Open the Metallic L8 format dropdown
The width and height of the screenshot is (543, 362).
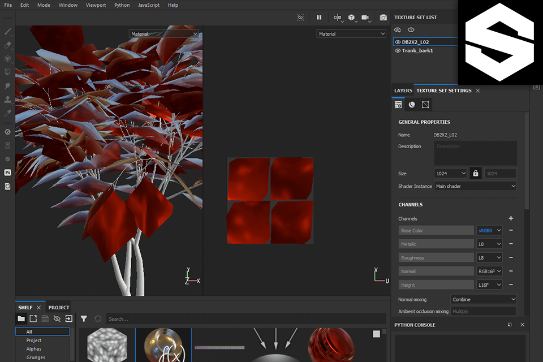pos(489,244)
